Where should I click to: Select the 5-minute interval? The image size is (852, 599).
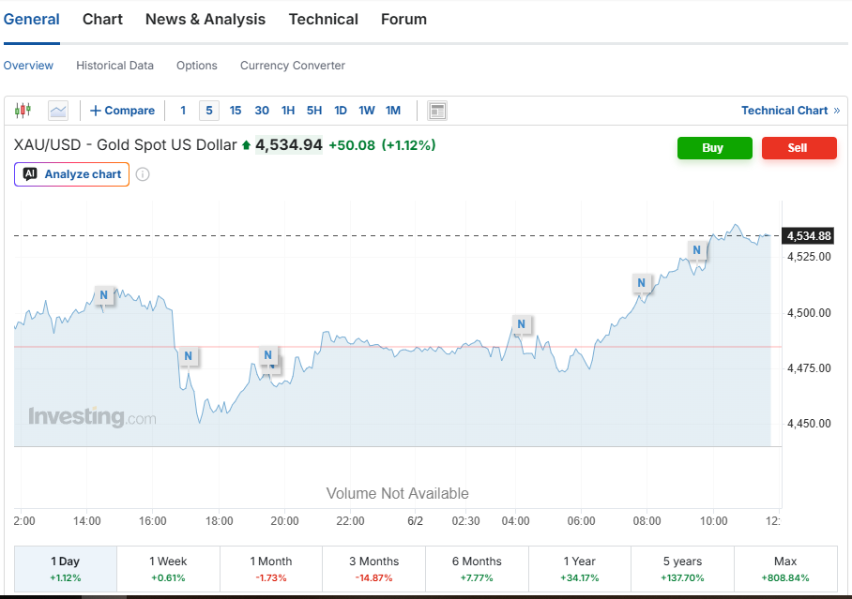pos(209,111)
